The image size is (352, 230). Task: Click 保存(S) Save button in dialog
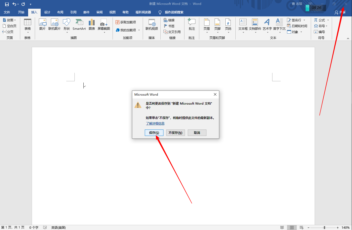point(154,133)
